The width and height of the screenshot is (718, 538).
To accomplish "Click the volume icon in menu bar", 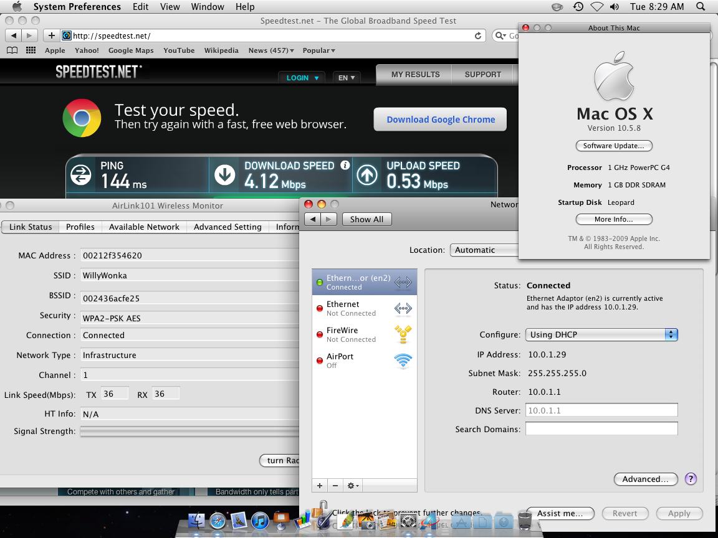I will click(614, 6).
